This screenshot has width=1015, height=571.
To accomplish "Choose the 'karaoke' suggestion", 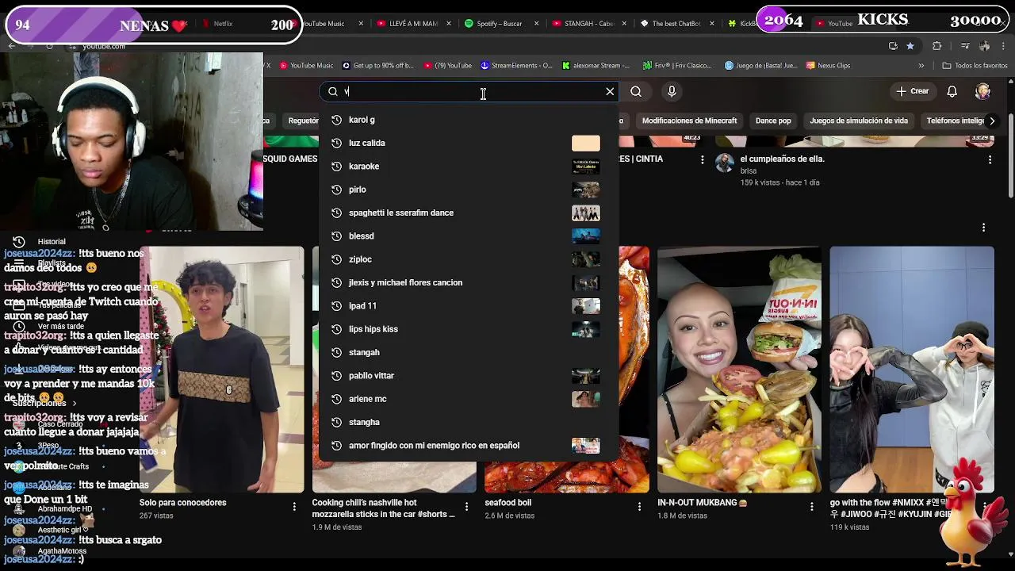I will point(469,167).
